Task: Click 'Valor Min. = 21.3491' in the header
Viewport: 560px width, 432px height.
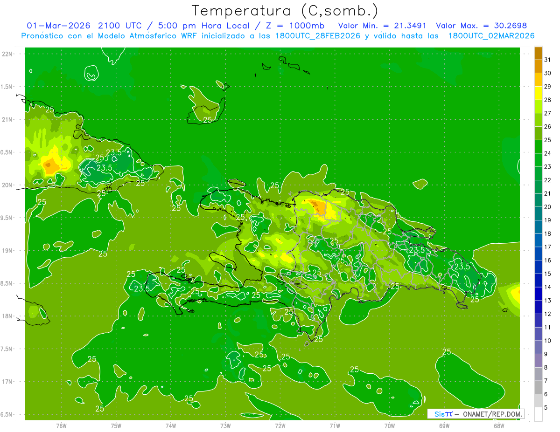Action: click(382, 25)
